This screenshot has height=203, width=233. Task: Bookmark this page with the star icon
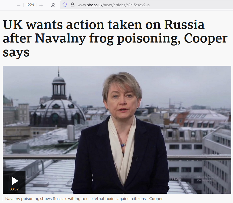click(53, 5)
